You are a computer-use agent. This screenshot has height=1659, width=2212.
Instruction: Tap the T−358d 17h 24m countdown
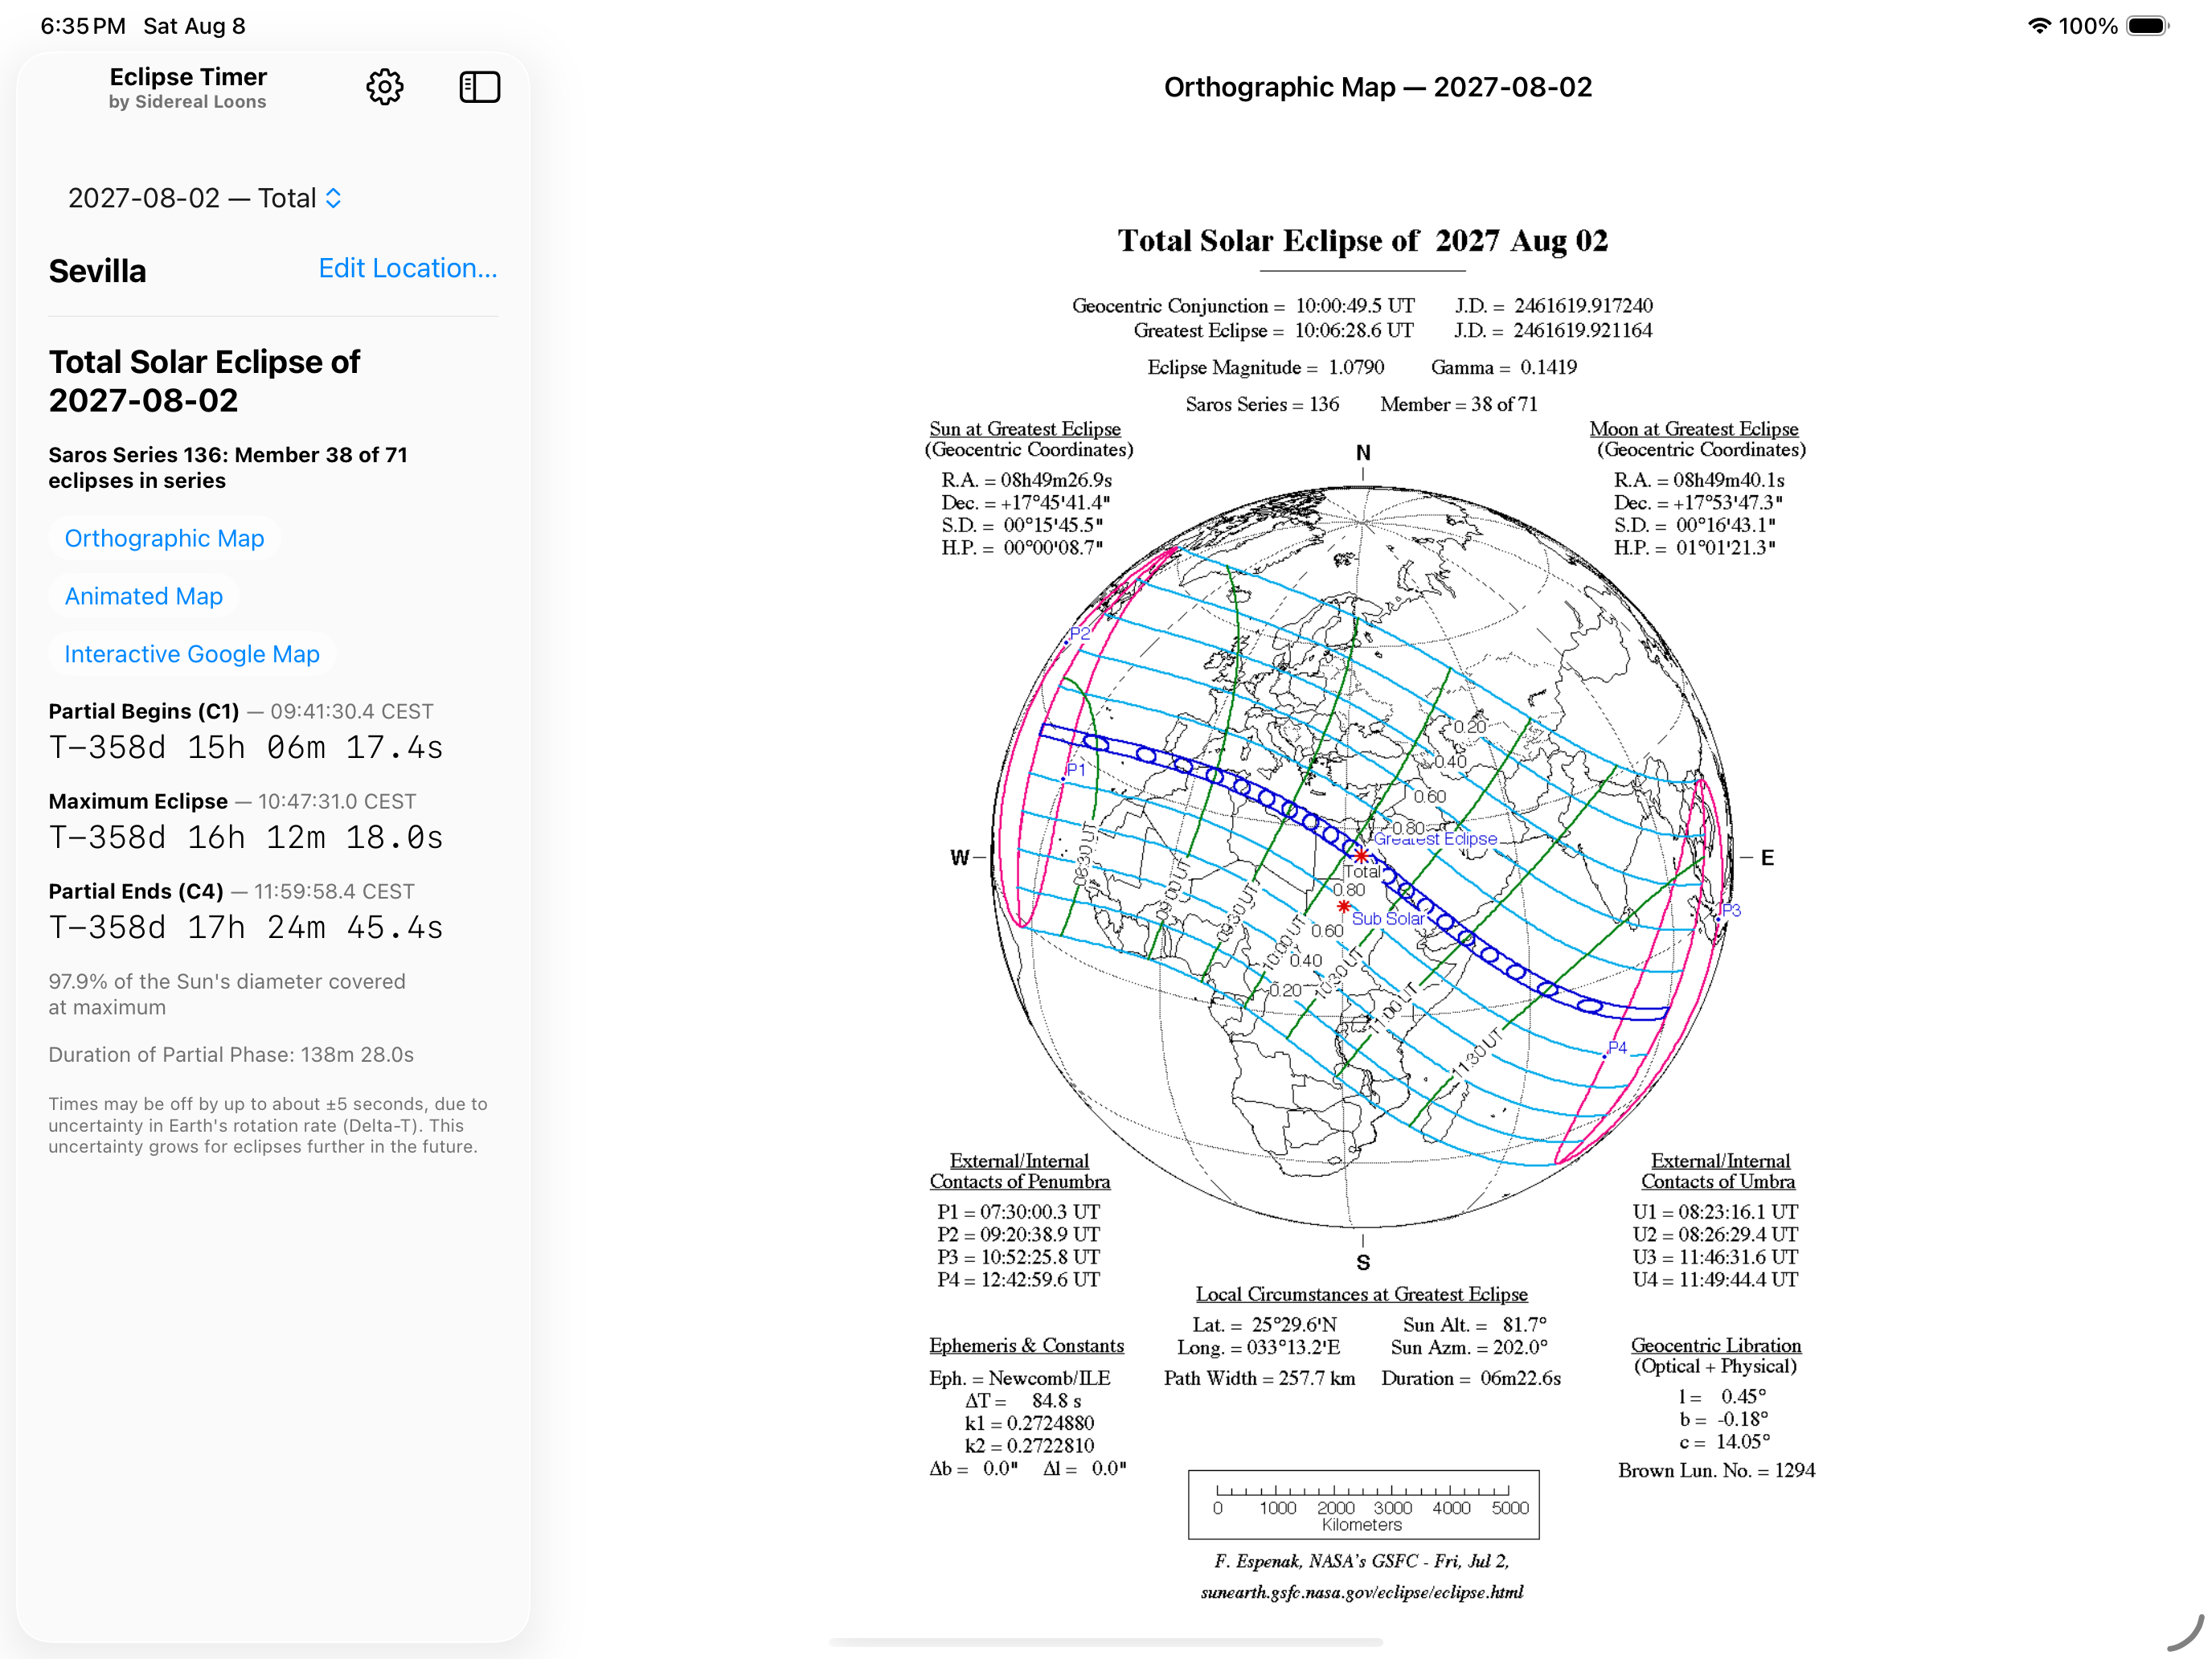pos(246,928)
